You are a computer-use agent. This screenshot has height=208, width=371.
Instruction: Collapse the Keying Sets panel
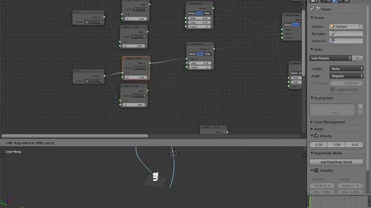[312, 98]
